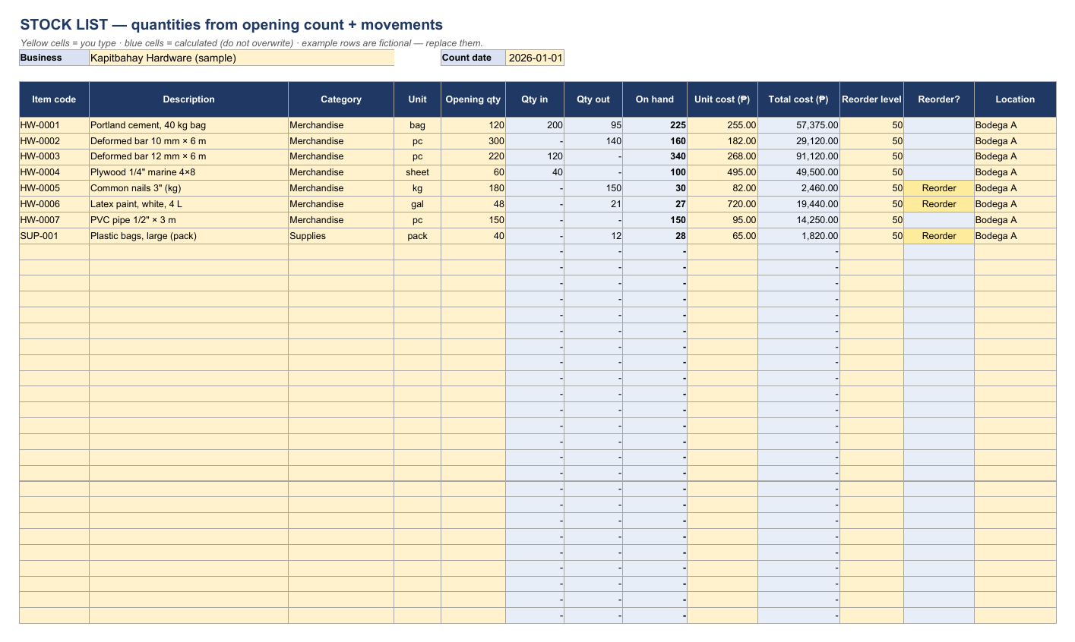This screenshot has height=642, width=1075.
Task: Select the Item code column header
Action: click(x=54, y=99)
